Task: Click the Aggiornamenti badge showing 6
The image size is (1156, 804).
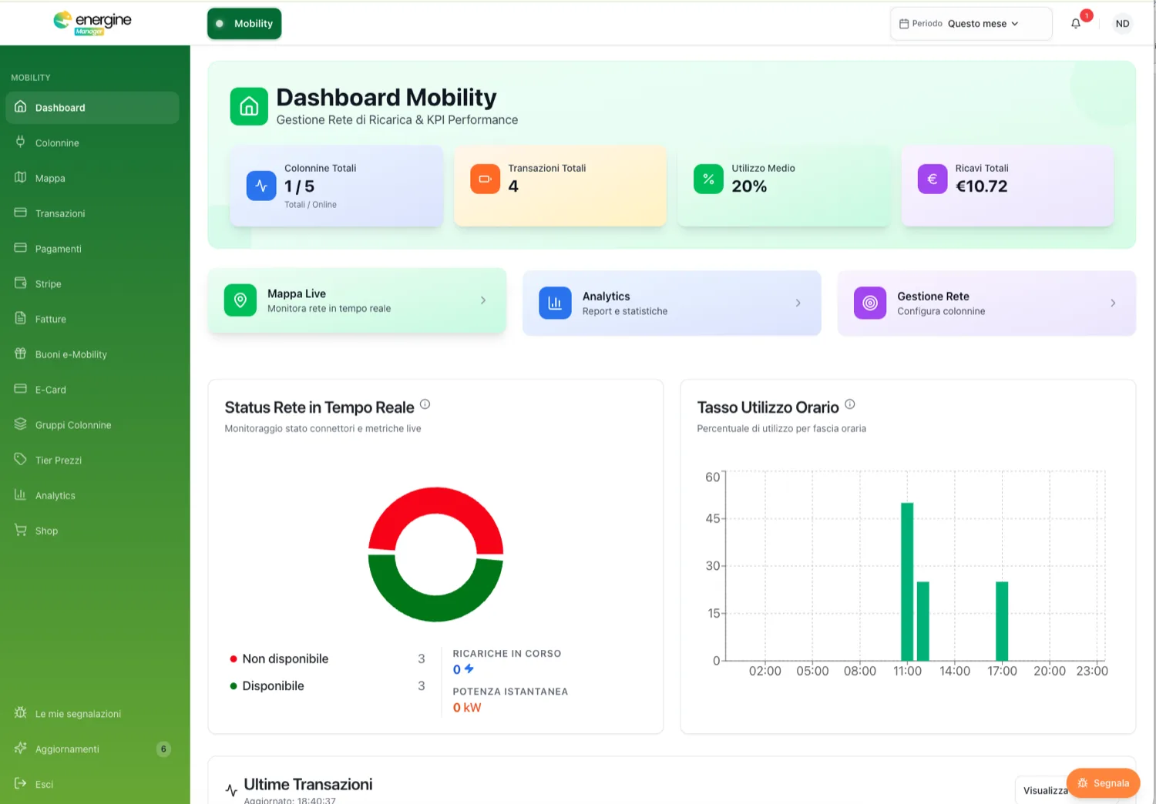Action: tap(163, 749)
